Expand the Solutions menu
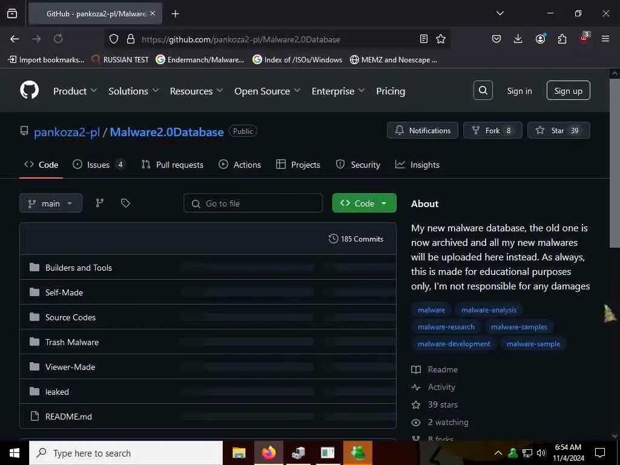This screenshot has height=465, width=620. pos(134,91)
